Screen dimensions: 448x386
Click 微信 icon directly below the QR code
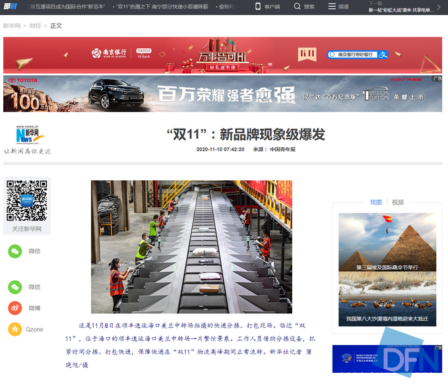pos(15,251)
